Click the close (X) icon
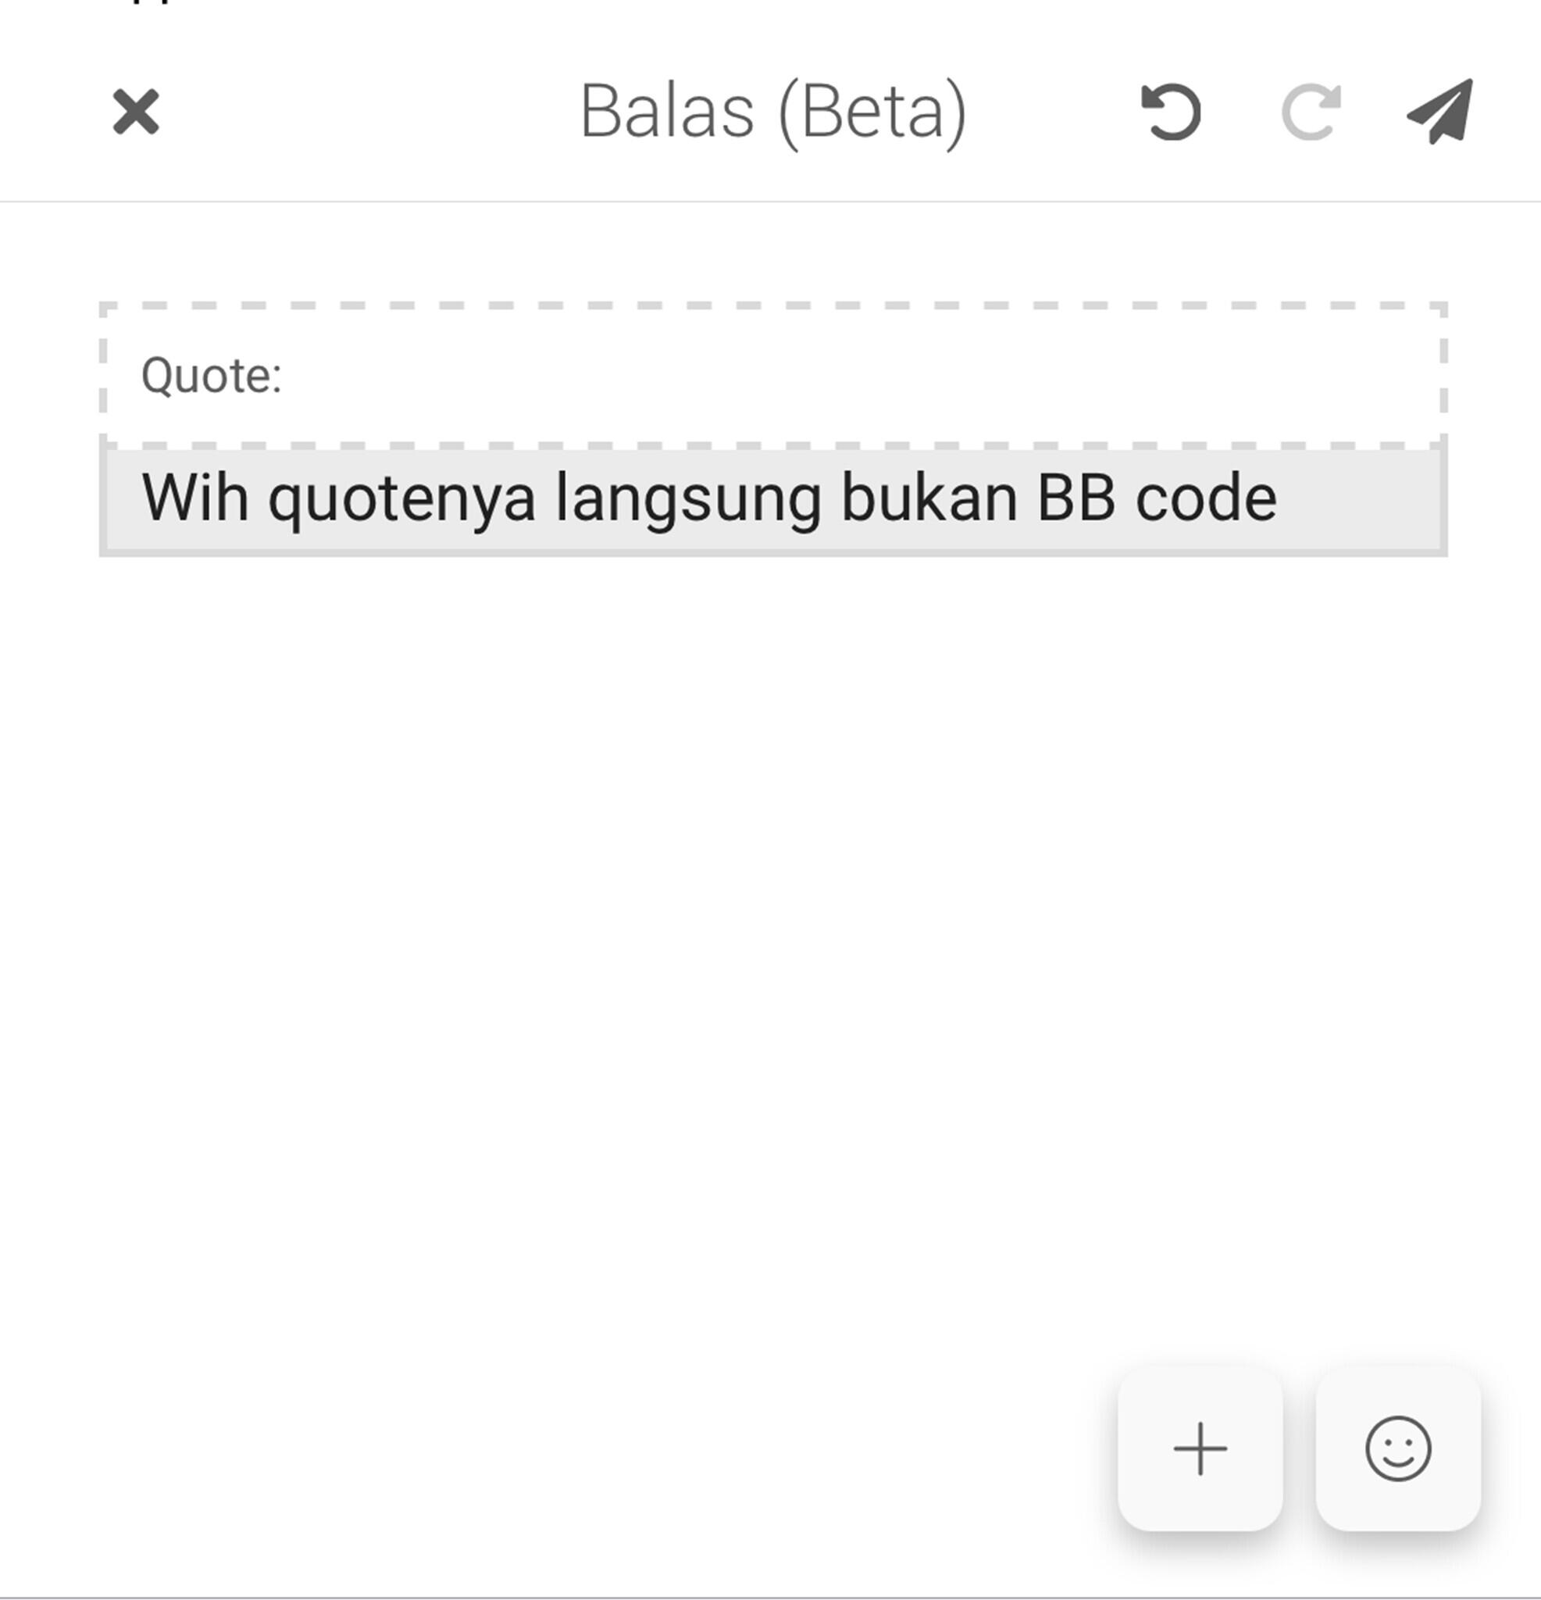 136,112
